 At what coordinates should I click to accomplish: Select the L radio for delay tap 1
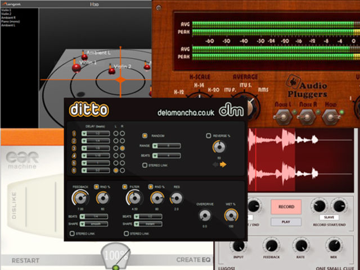tap(116, 134)
